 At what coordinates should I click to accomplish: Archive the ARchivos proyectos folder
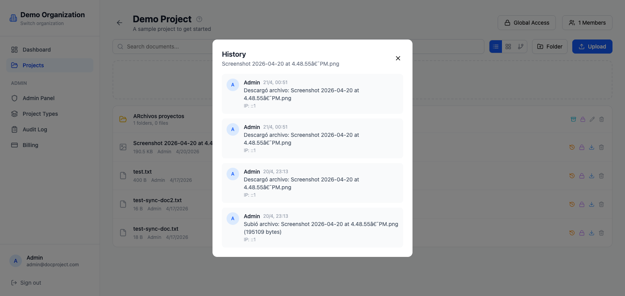pos(573,119)
